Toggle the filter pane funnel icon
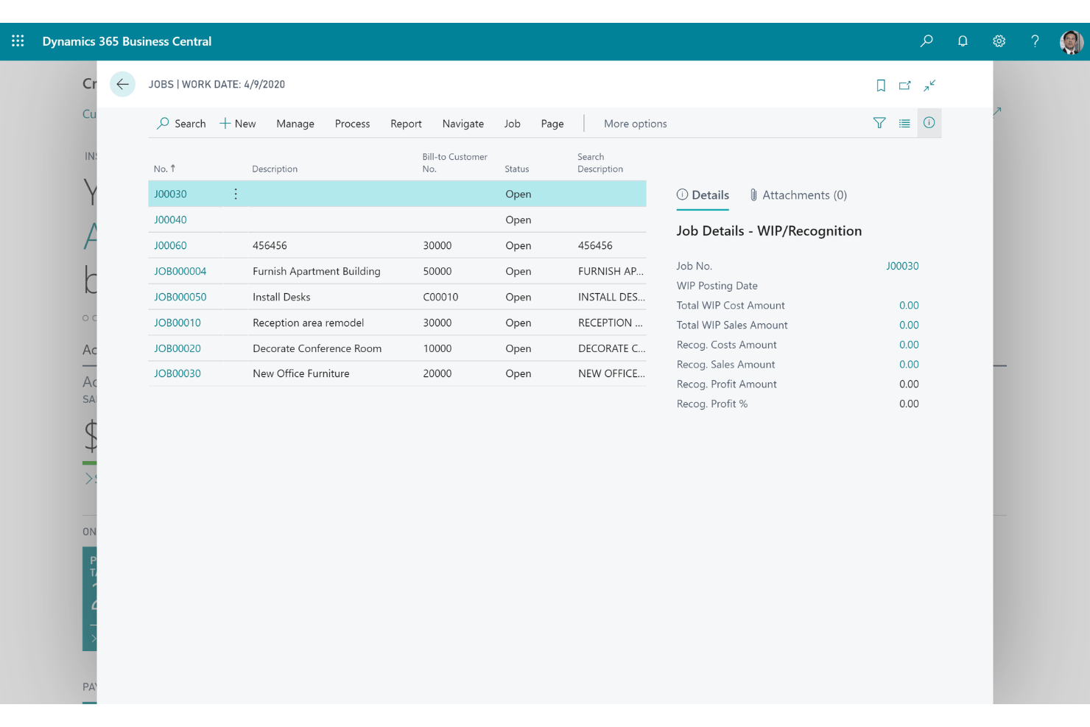1090x727 pixels. coord(879,123)
